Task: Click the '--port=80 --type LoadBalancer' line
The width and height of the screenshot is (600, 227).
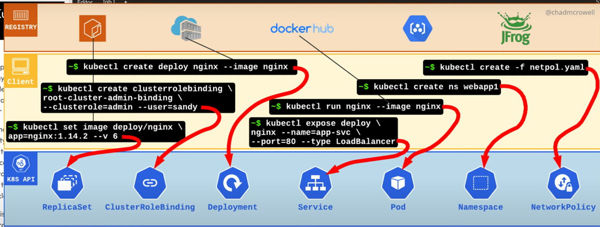Action: 323,142
